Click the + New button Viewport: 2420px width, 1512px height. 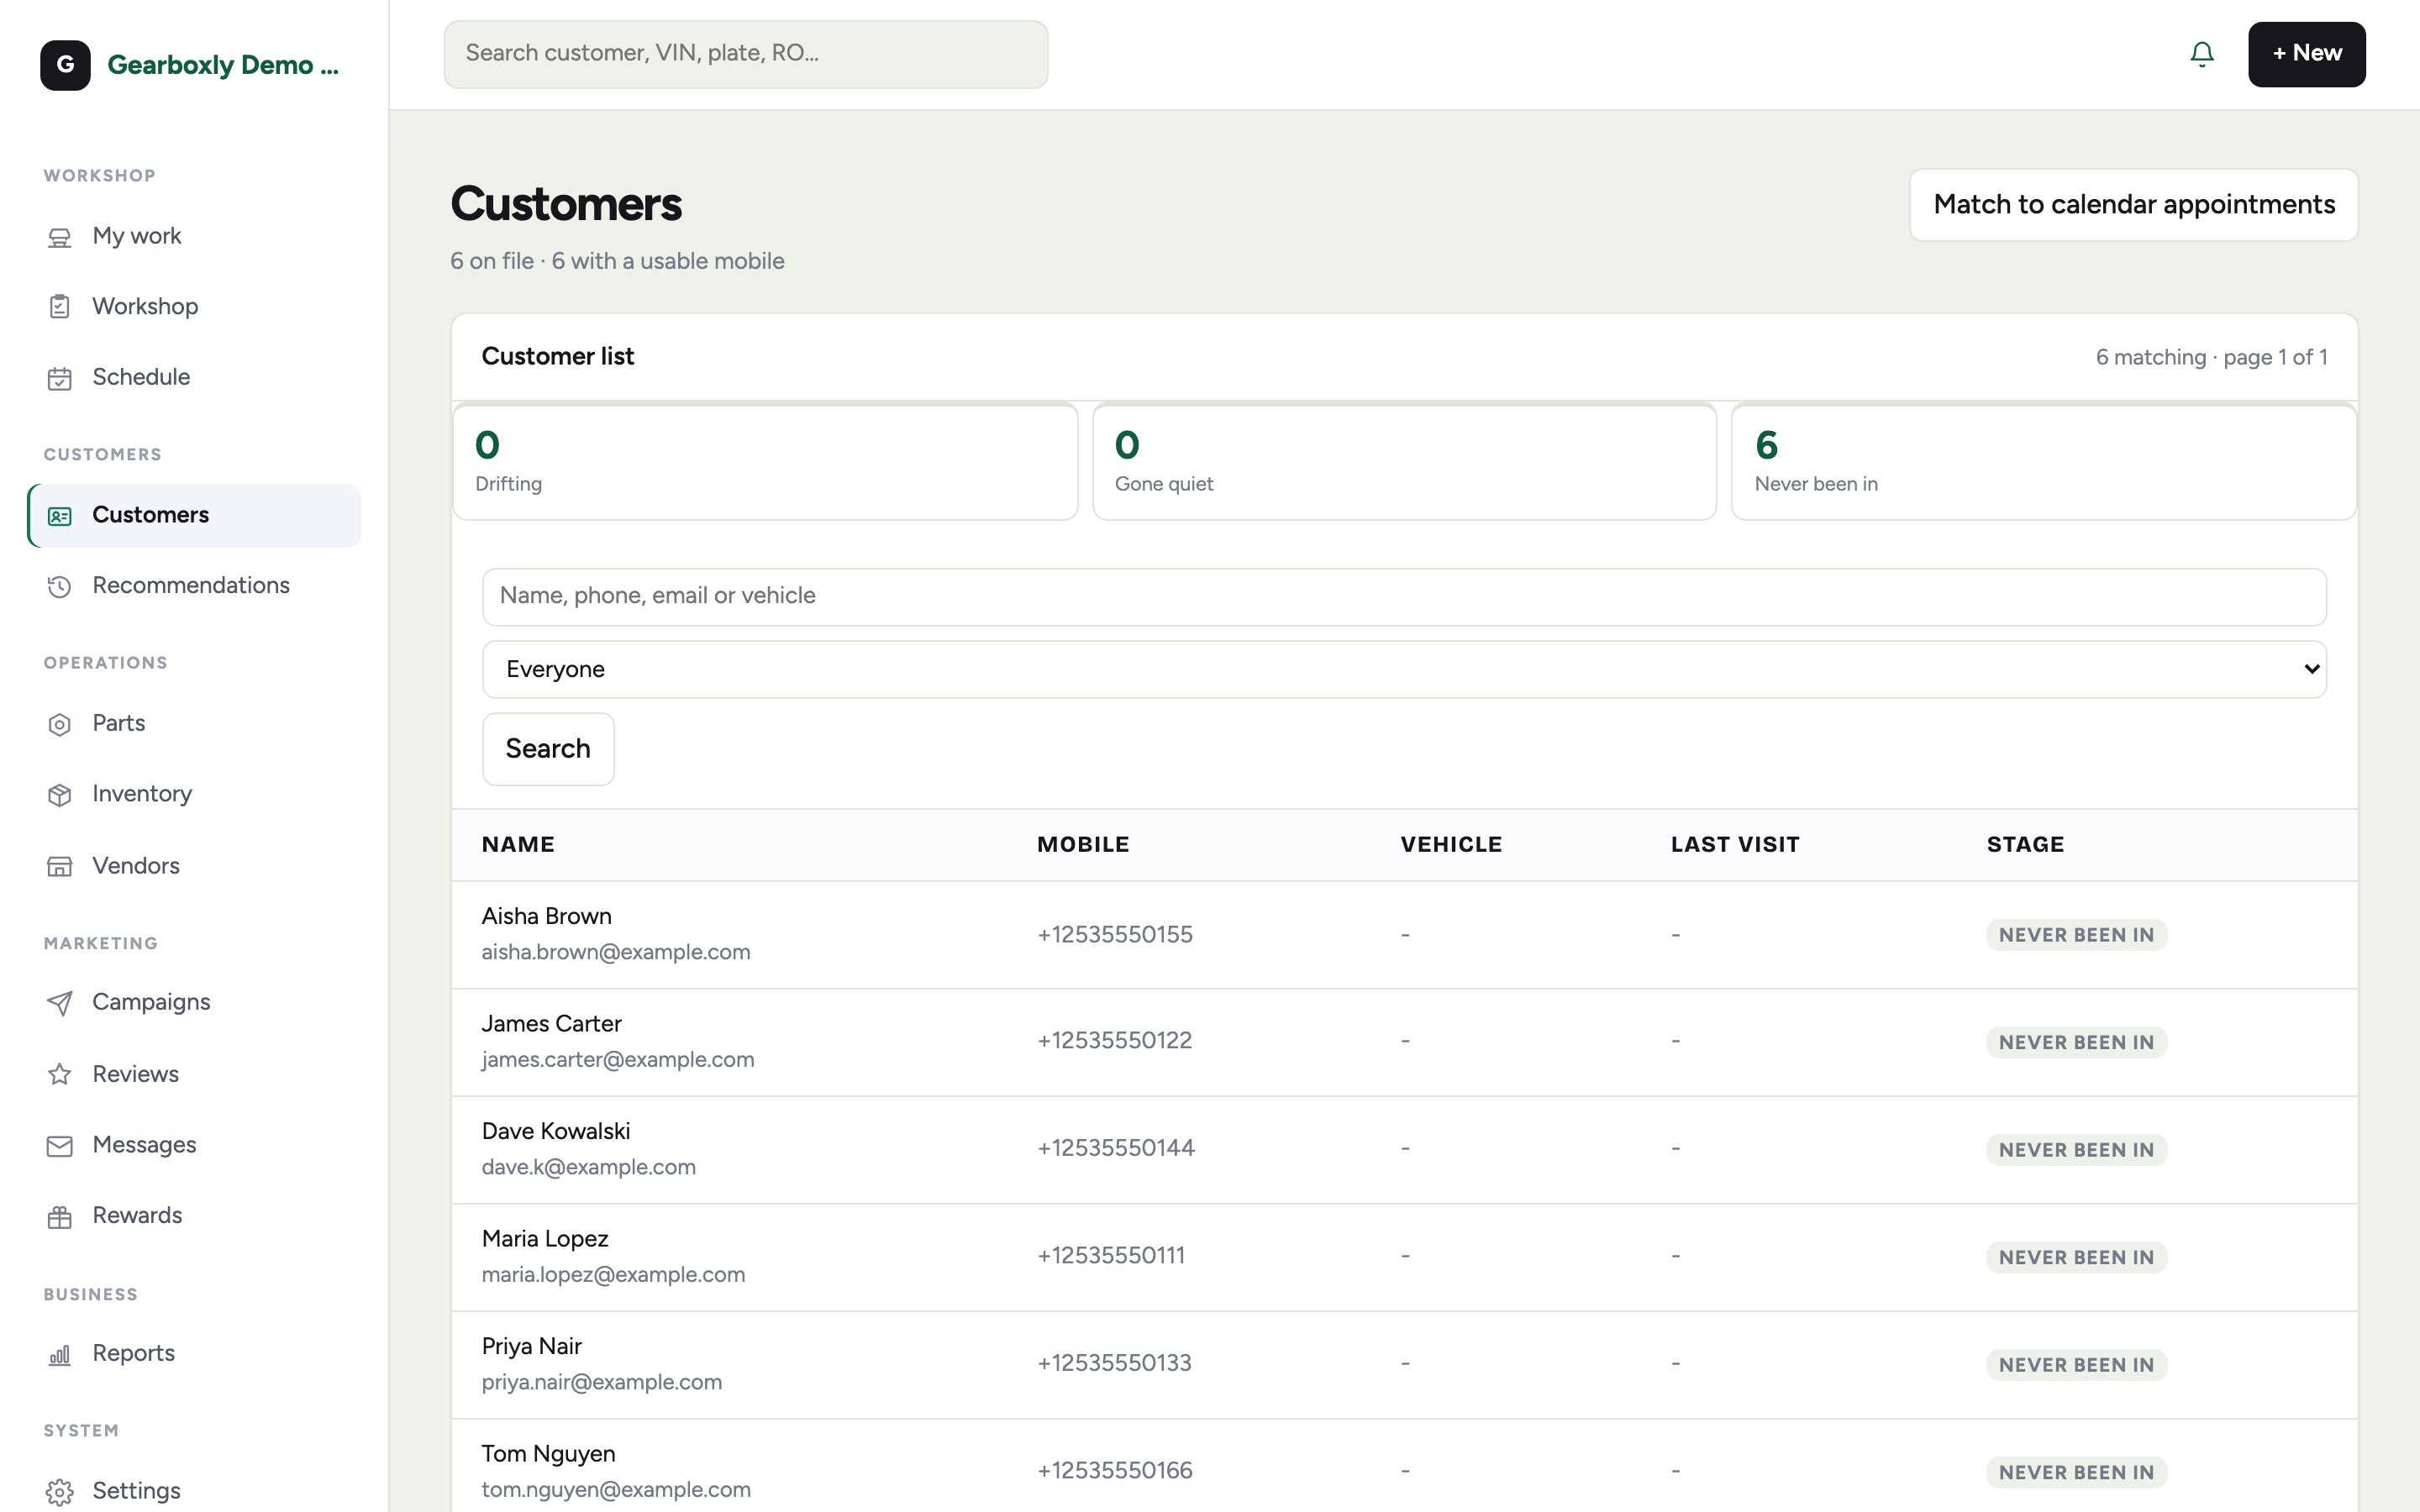(x=2306, y=54)
